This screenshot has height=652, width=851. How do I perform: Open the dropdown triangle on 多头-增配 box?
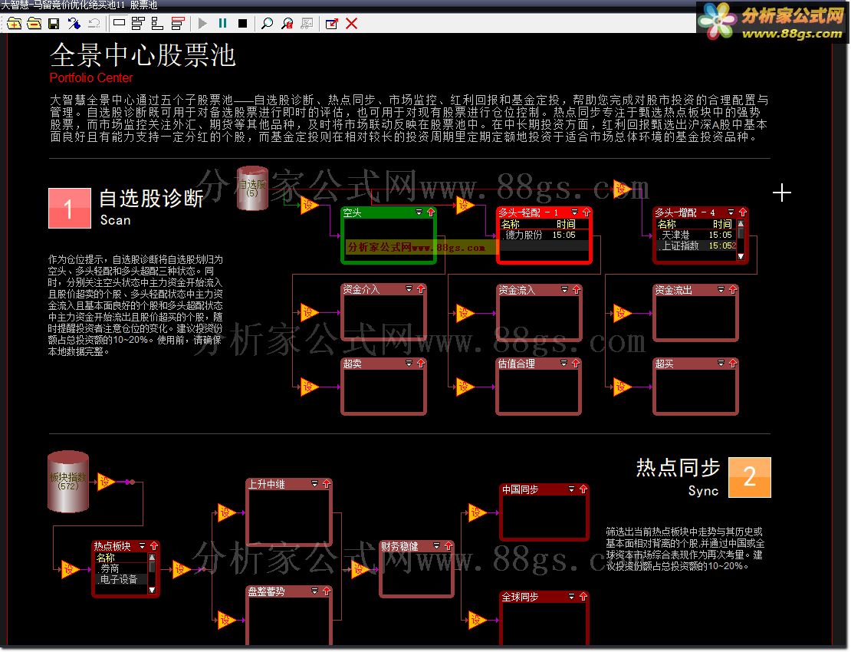731,212
